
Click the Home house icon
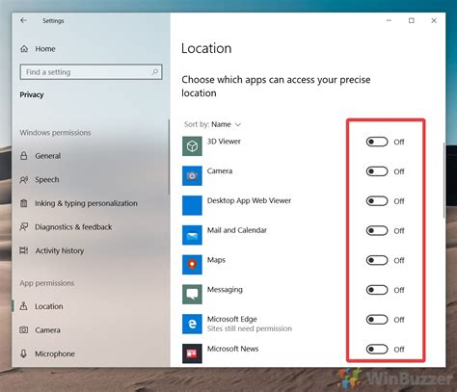24,49
